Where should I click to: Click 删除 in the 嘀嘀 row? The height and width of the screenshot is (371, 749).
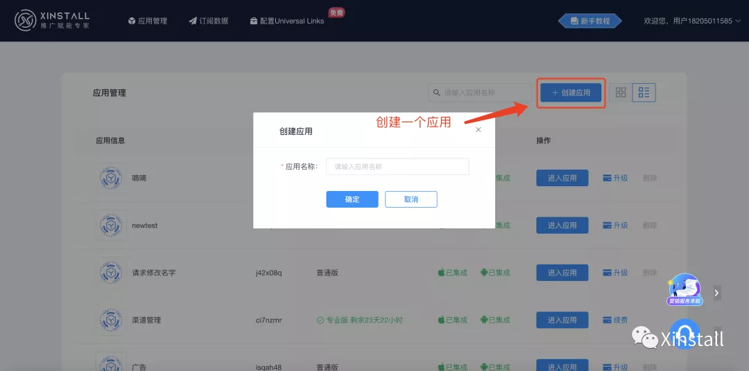[650, 178]
